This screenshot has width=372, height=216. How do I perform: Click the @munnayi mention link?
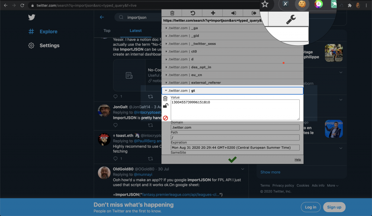click(143, 174)
